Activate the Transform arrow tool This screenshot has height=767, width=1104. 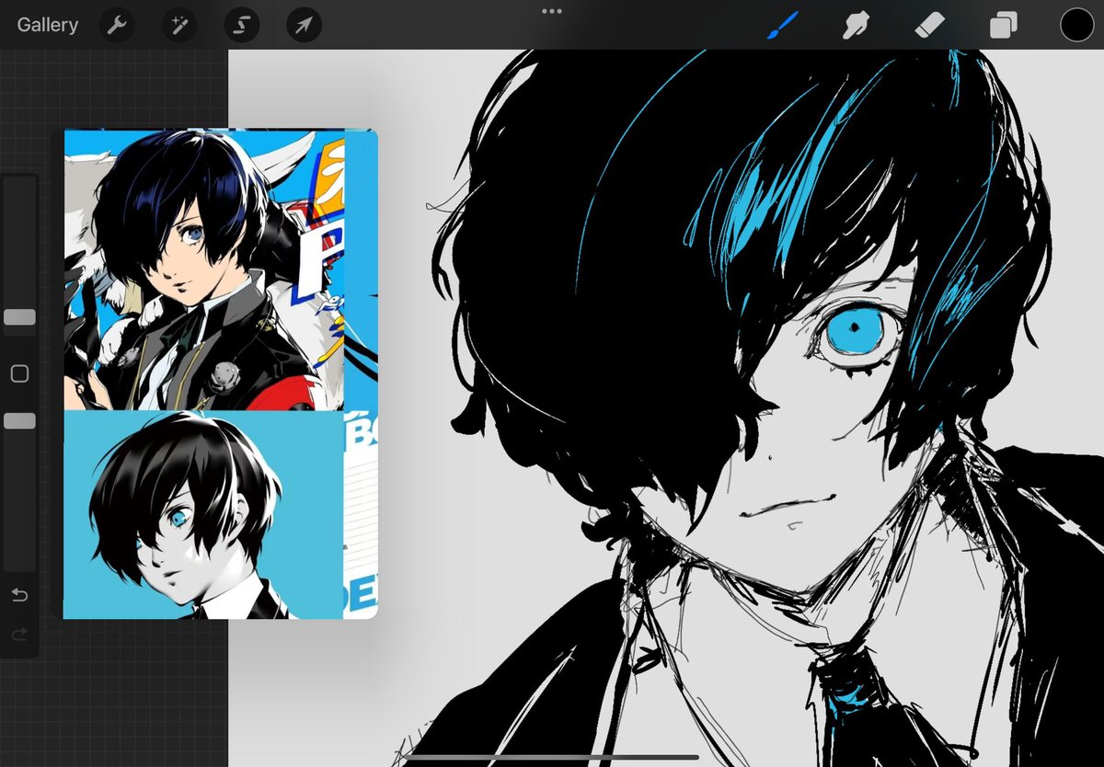(303, 26)
